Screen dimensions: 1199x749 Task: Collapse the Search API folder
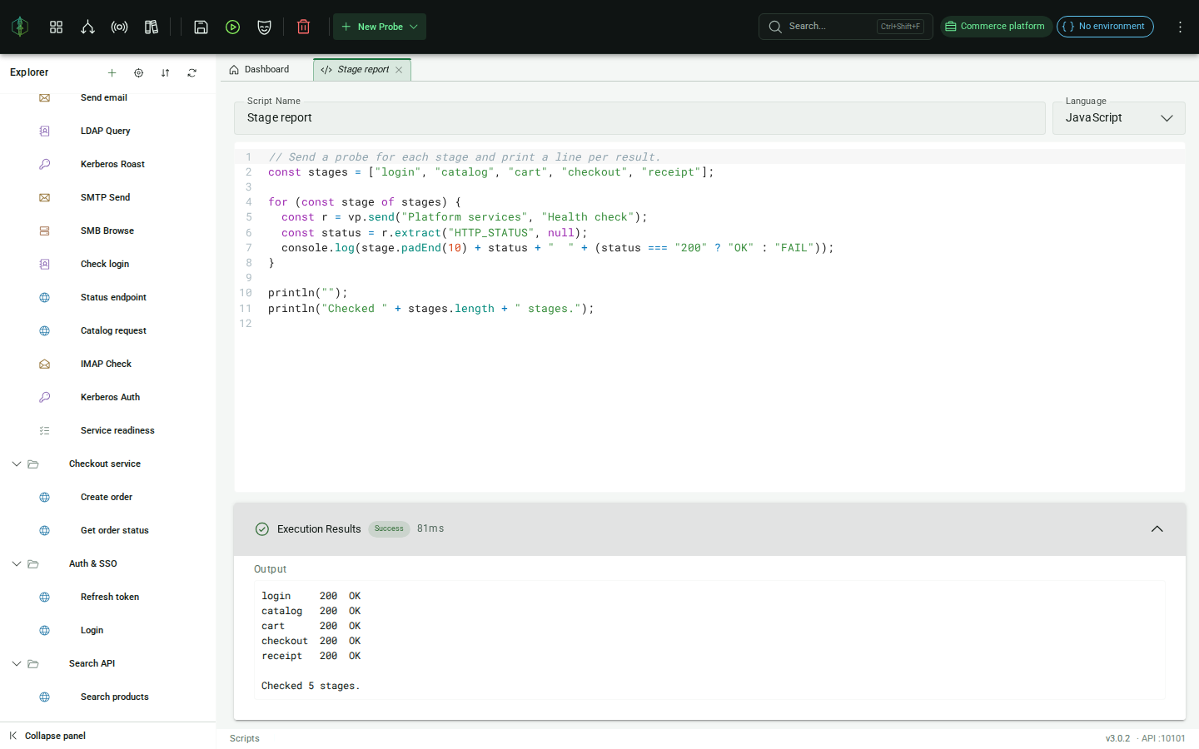[17, 663]
